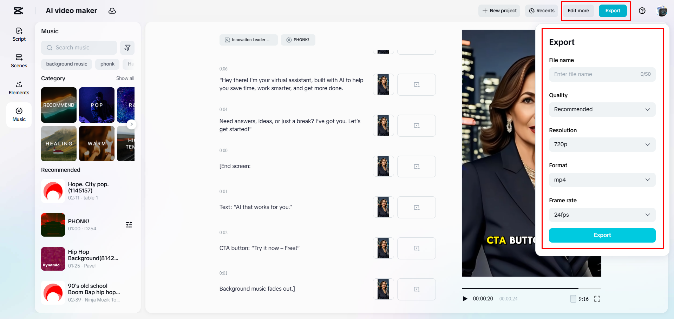
Task: Open the Elements panel
Action: pos(19,88)
